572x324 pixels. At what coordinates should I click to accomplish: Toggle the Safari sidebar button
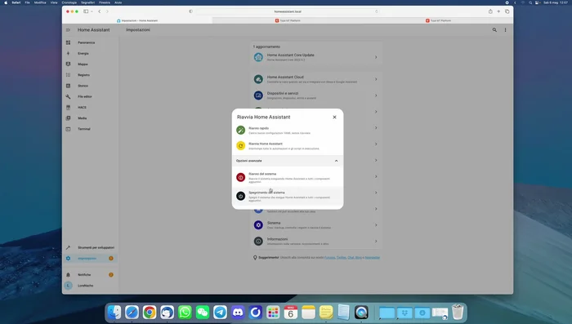(x=86, y=11)
